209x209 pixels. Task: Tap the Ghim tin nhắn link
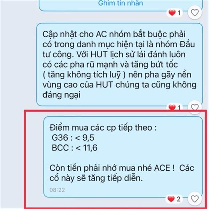point(121,3)
